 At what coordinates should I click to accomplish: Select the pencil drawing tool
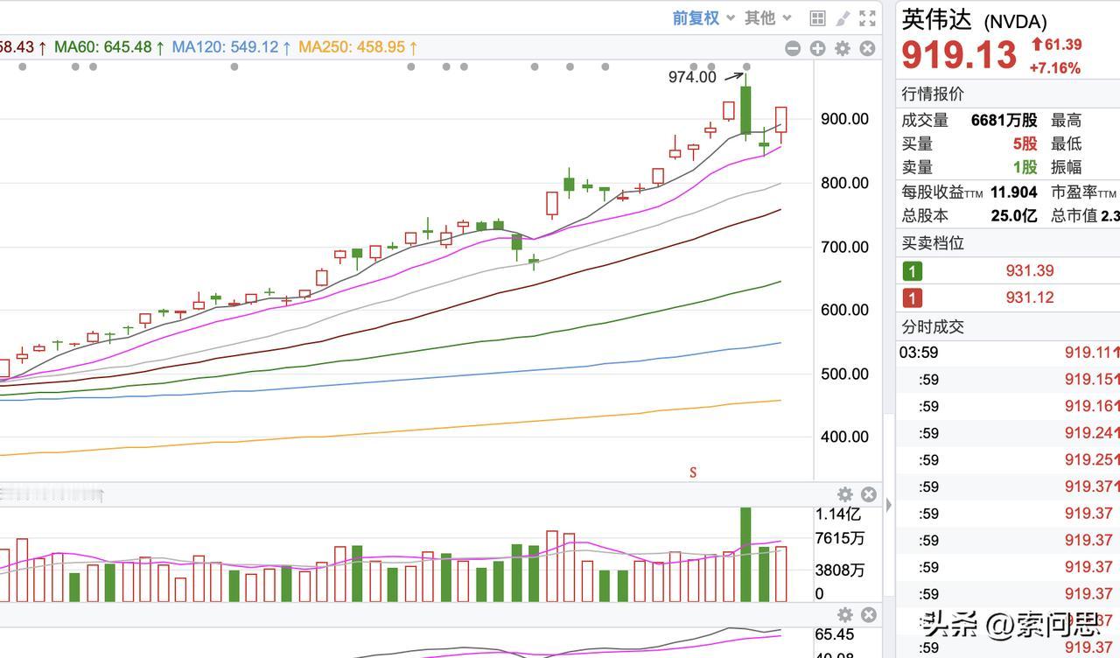pyautogui.click(x=843, y=18)
